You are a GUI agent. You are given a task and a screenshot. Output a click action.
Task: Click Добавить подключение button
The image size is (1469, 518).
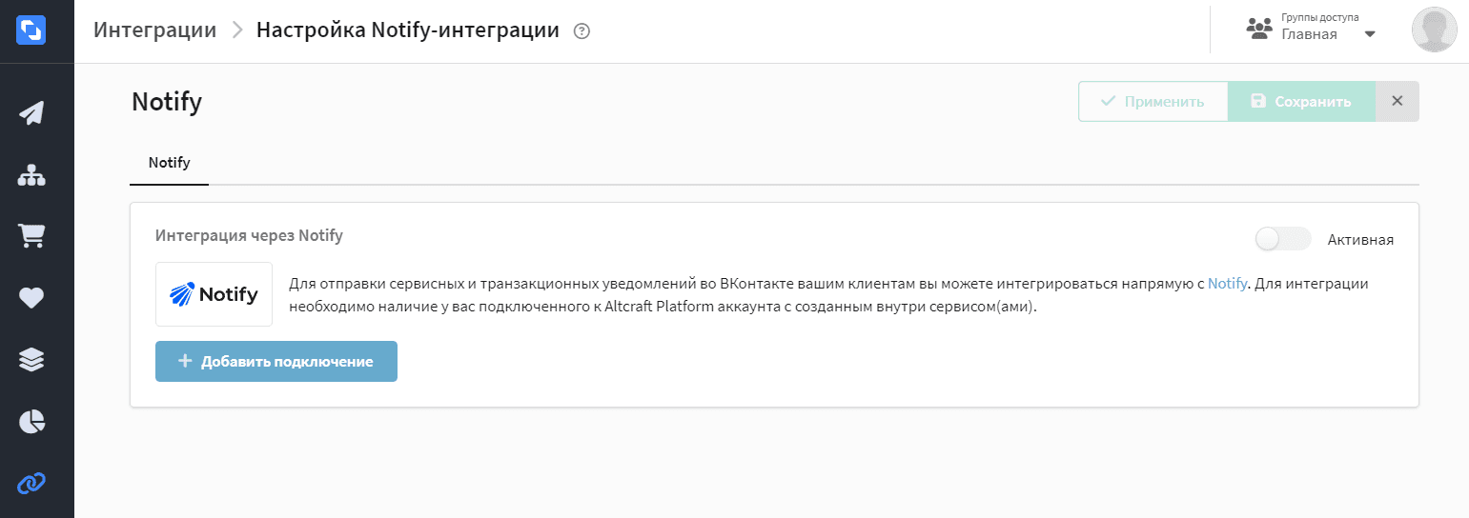click(276, 362)
